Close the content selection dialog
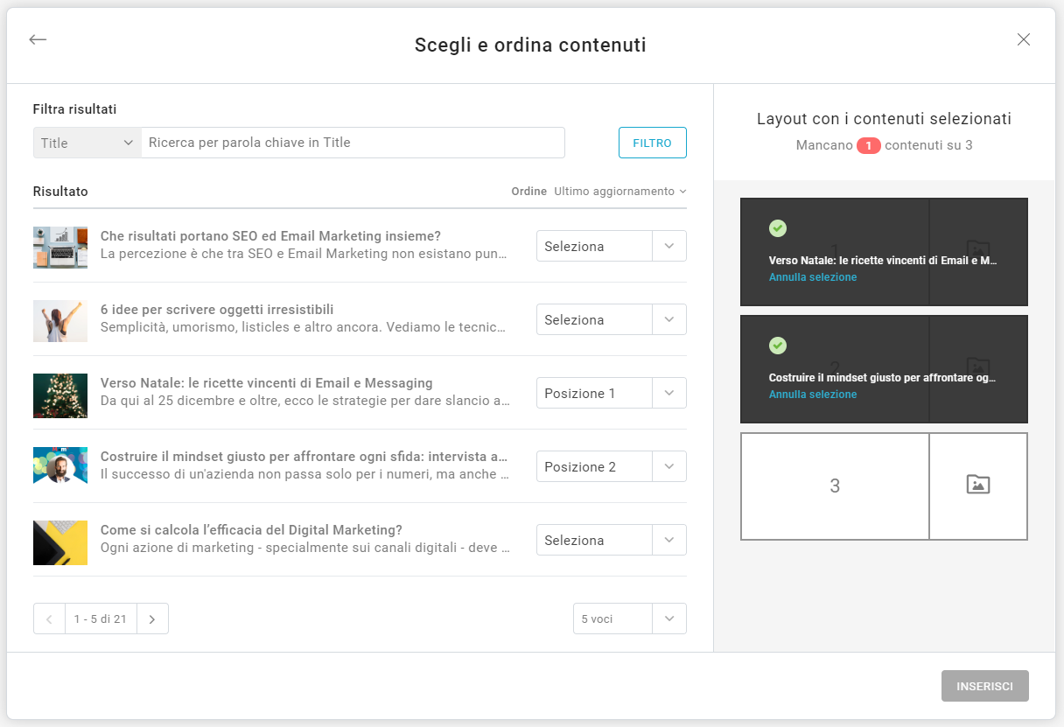Screen dimensions: 1064x727 1024,39
